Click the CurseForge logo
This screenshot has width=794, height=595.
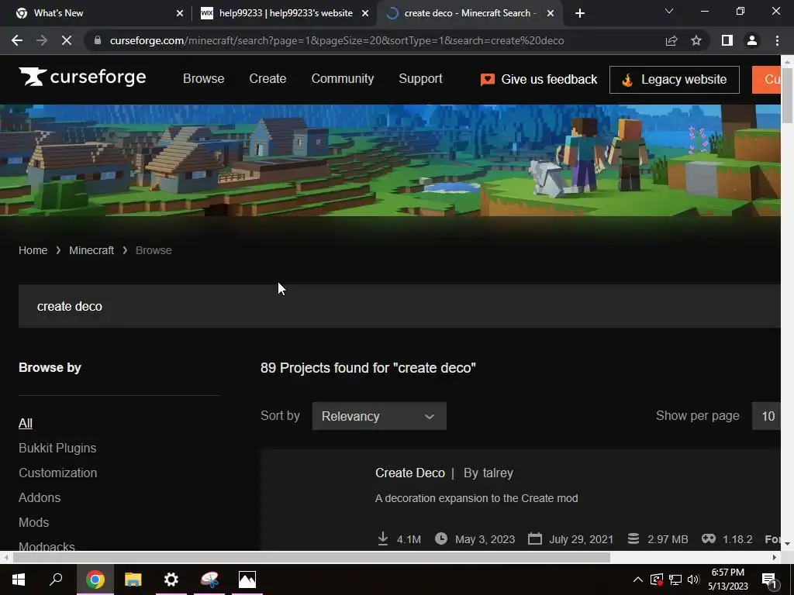tap(82, 77)
